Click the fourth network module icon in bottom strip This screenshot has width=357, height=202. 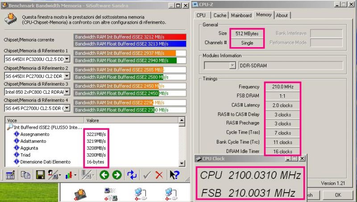[x=171, y=194]
